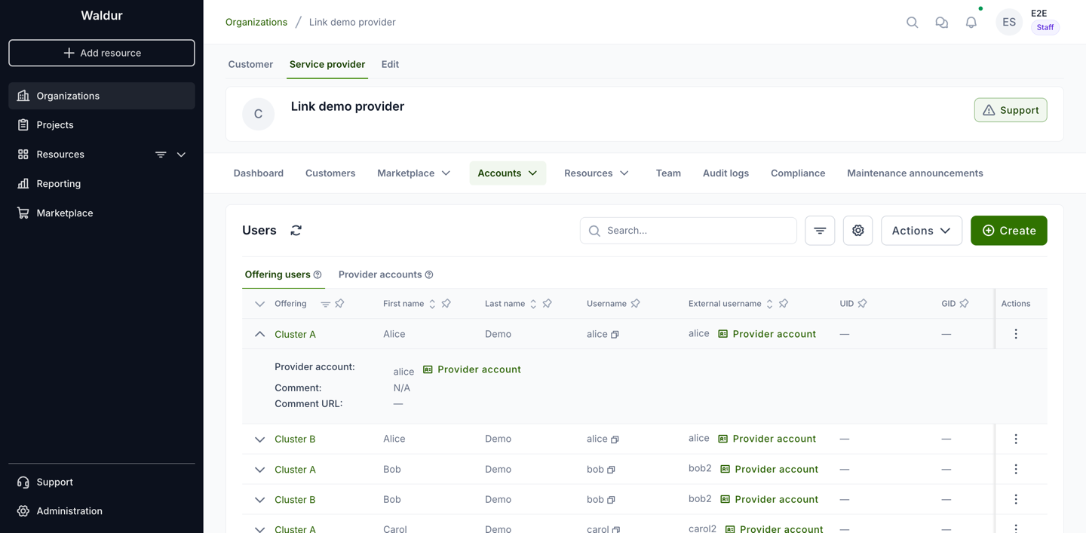
Task: Click the Provider accounts help icon
Action: [429, 275]
